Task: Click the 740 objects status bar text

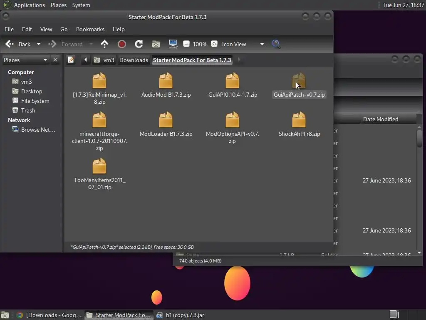Action: pos(200,261)
